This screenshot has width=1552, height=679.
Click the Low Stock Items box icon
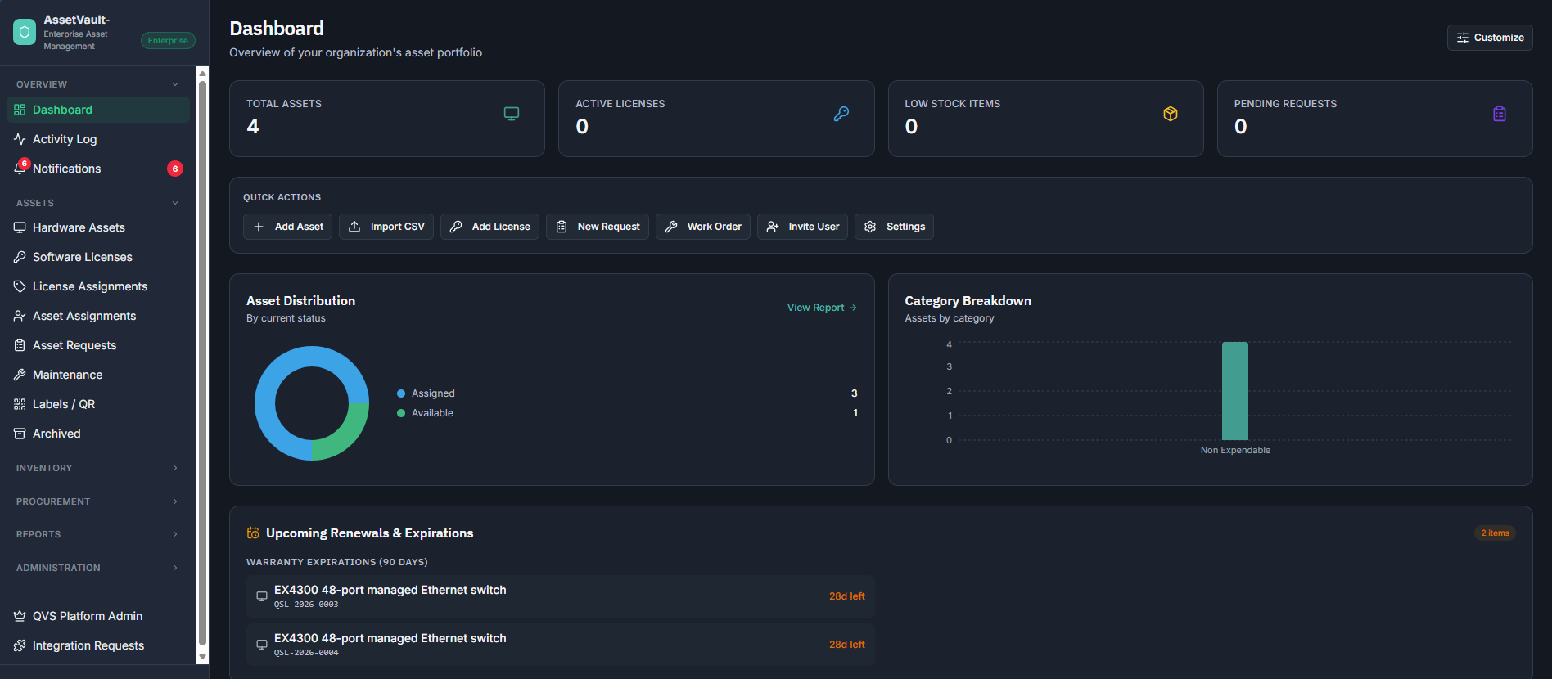(1171, 114)
